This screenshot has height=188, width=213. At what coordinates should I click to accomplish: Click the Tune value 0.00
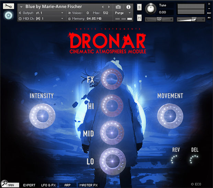pos(162,12)
